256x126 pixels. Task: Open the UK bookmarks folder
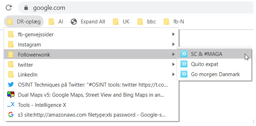pos(121,22)
